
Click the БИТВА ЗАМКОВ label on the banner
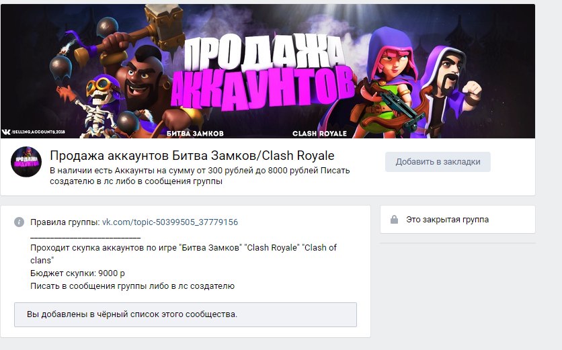point(195,134)
